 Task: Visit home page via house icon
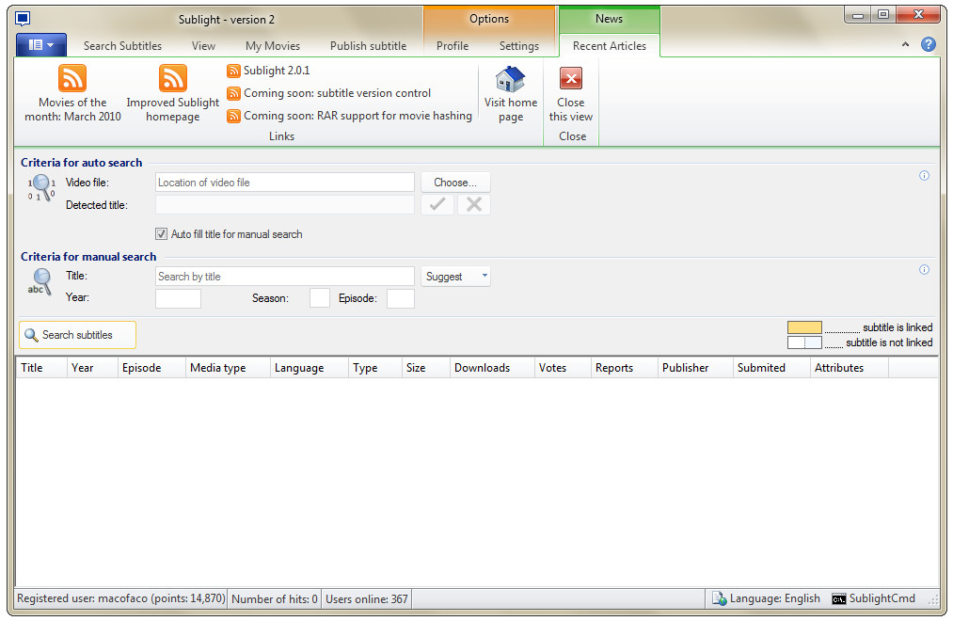(x=511, y=93)
